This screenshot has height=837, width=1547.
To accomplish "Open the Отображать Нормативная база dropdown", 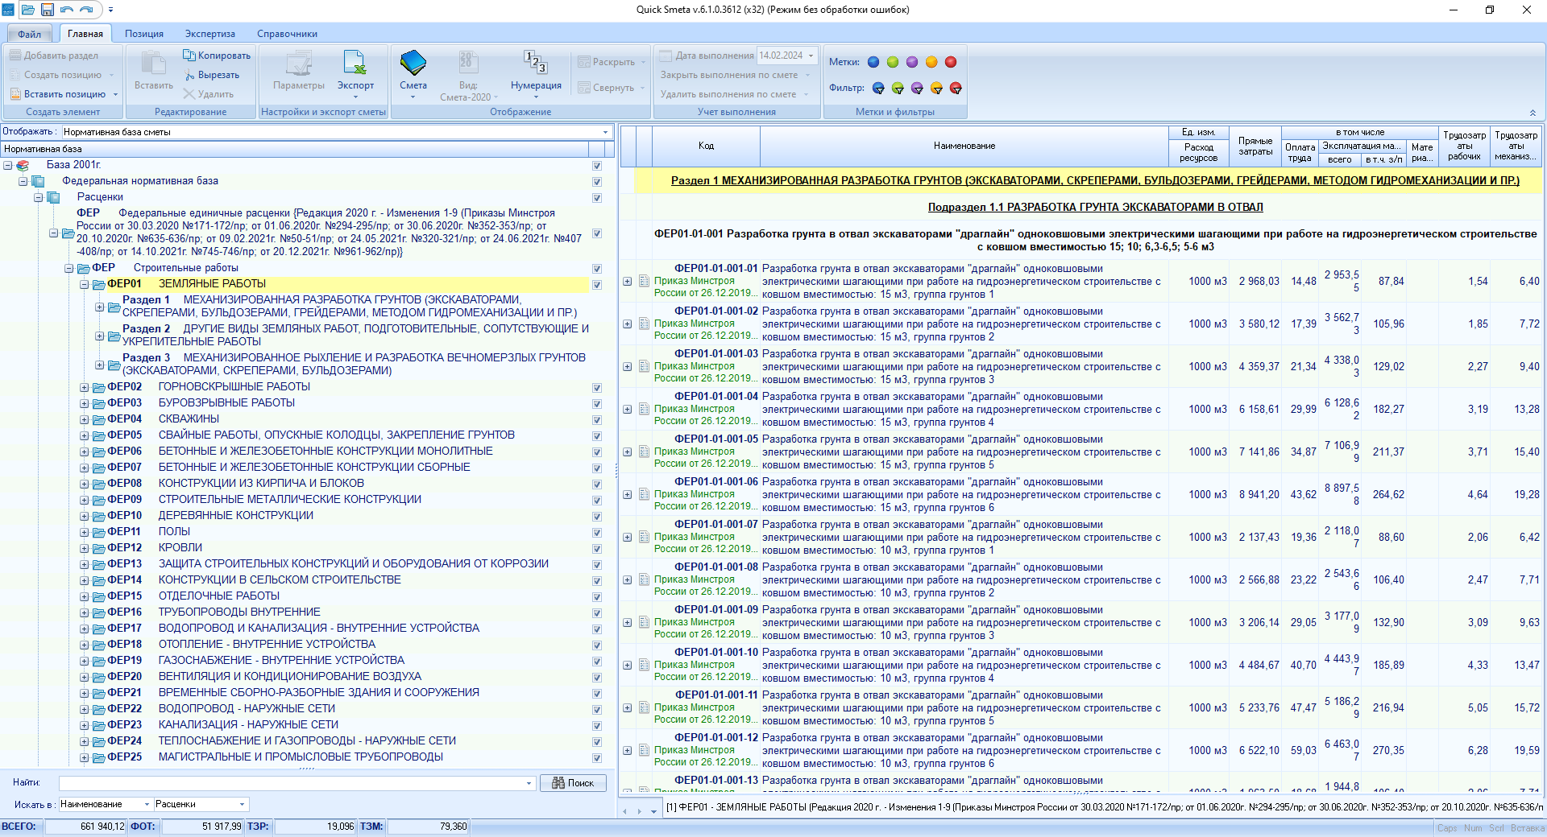I will click(x=606, y=132).
